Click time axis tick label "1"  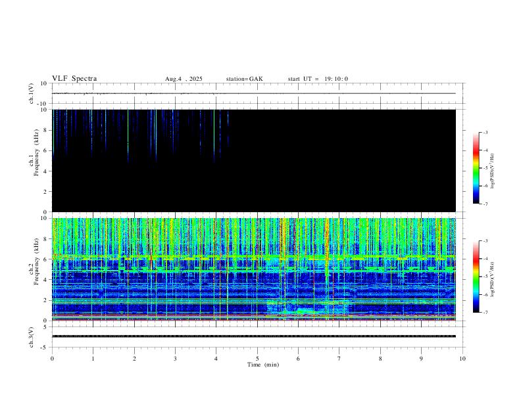click(x=93, y=359)
